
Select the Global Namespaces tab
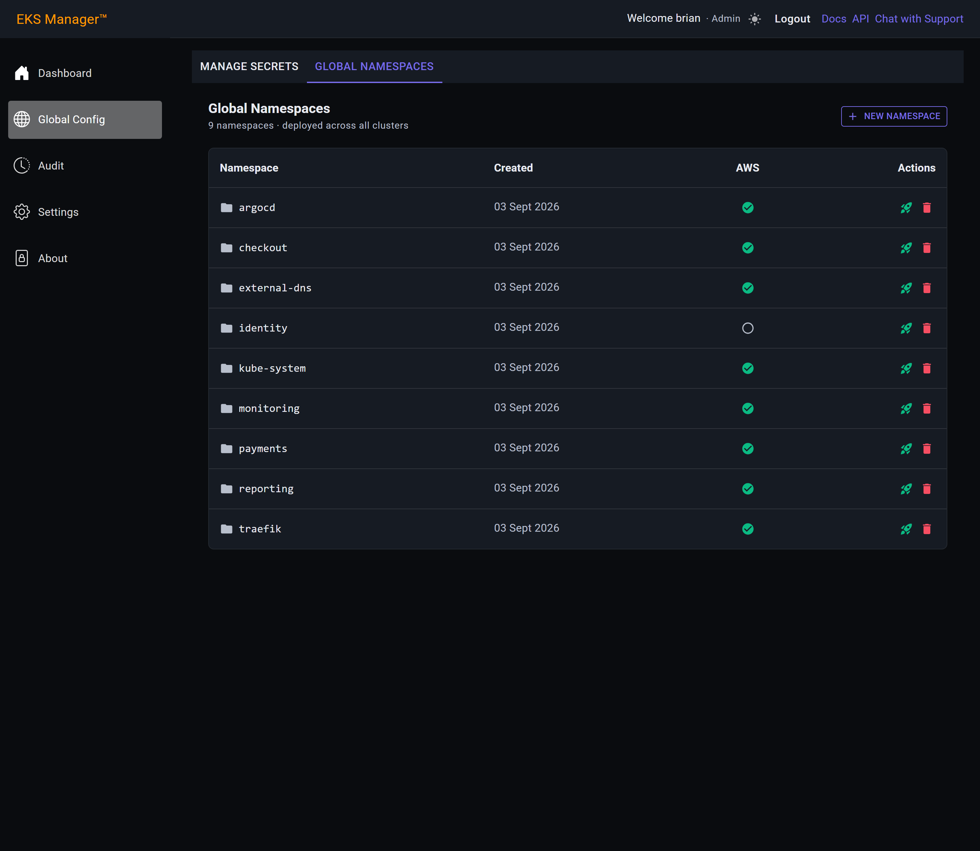[374, 66]
